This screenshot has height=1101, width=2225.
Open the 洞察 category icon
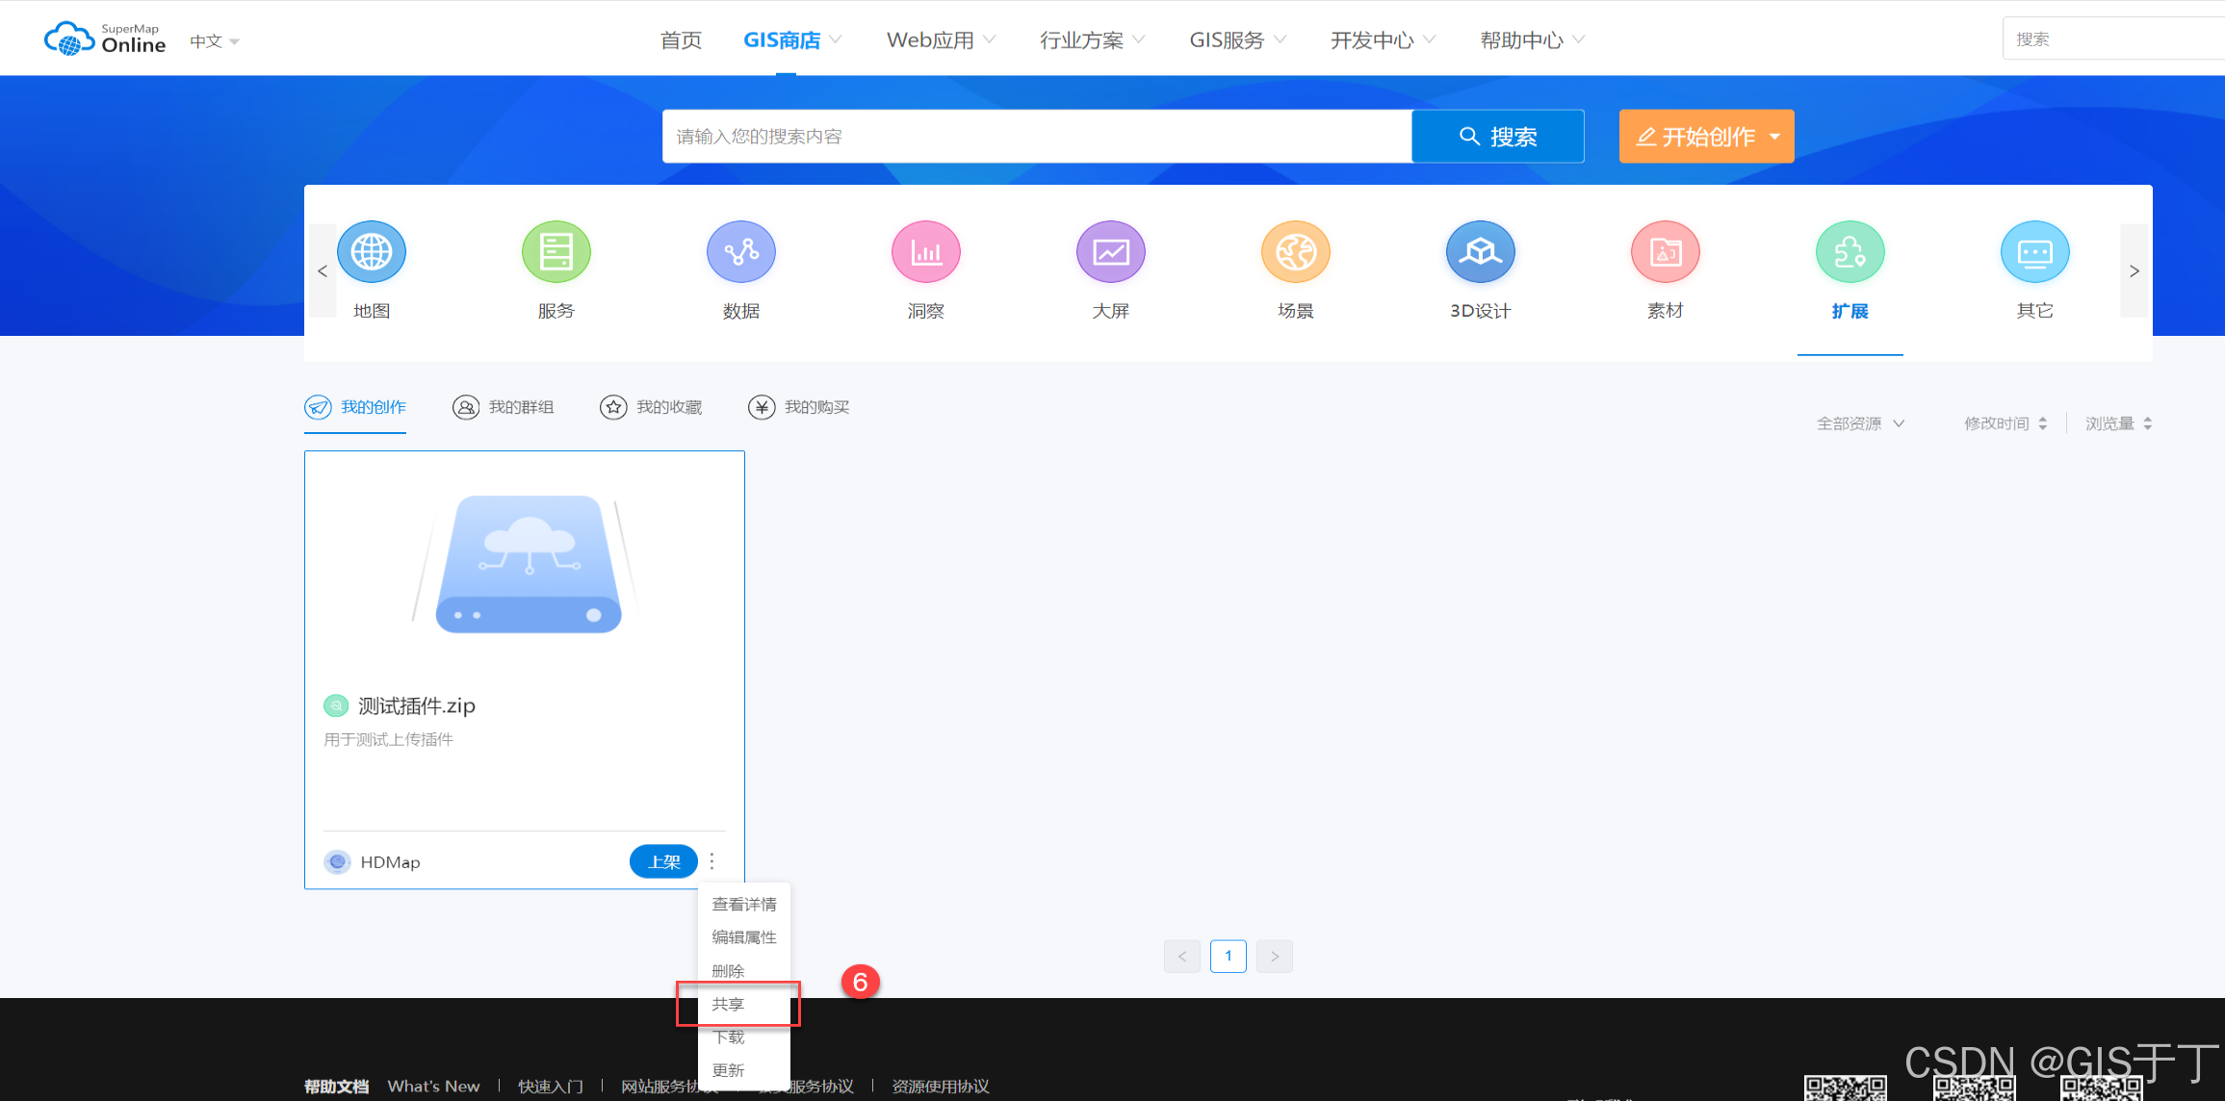pos(926,252)
